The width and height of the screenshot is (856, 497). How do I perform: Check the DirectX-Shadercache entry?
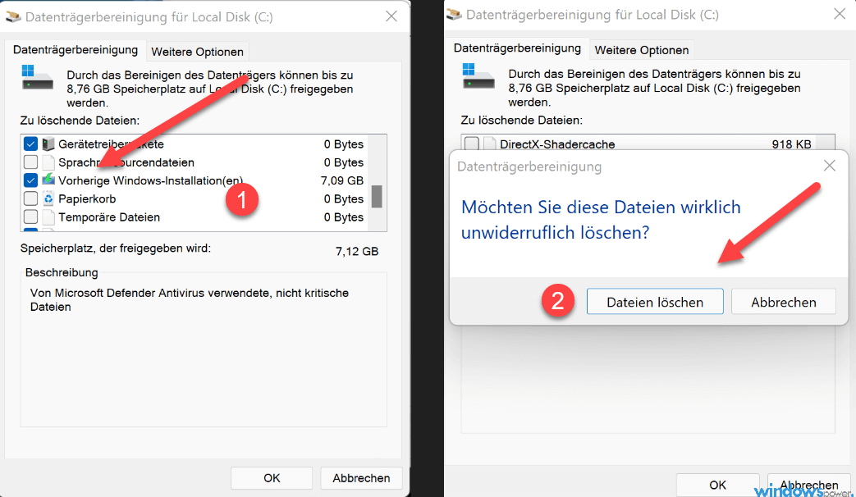click(472, 144)
